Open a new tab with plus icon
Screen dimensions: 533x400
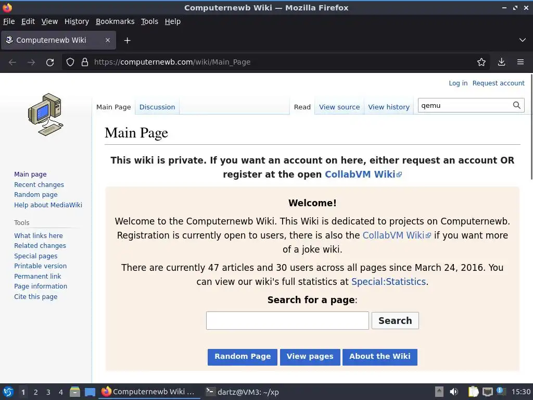pyautogui.click(x=127, y=41)
